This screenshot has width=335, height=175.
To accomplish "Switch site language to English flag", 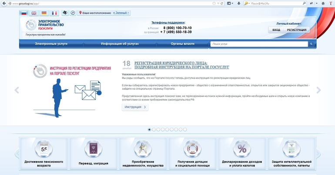I will tap(34, 13).
